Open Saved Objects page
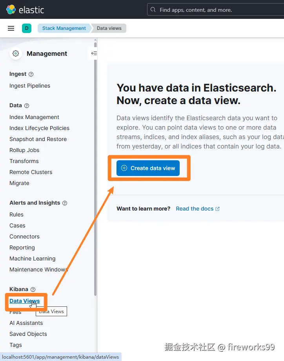Screen dimensions: 284x361 tap(28, 334)
